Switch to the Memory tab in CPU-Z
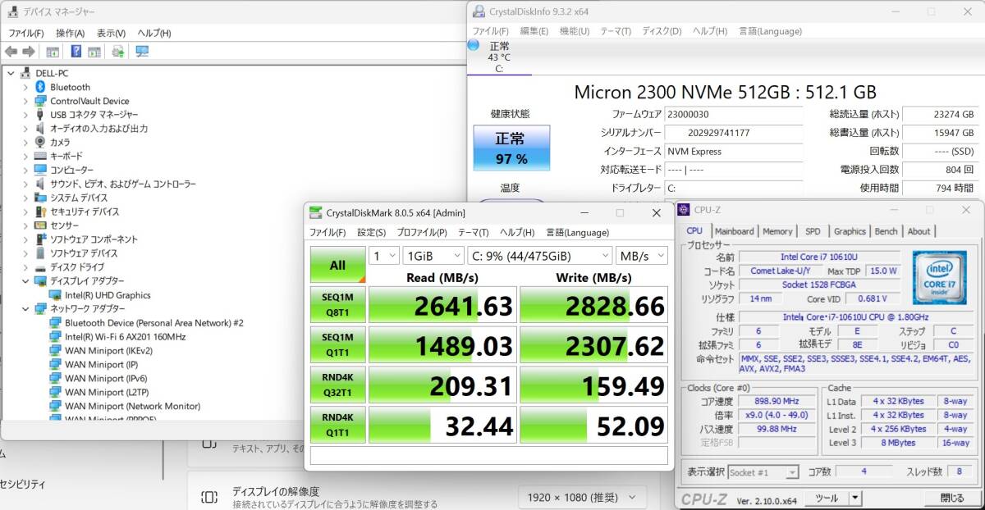This screenshot has width=985, height=510. click(777, 231)
